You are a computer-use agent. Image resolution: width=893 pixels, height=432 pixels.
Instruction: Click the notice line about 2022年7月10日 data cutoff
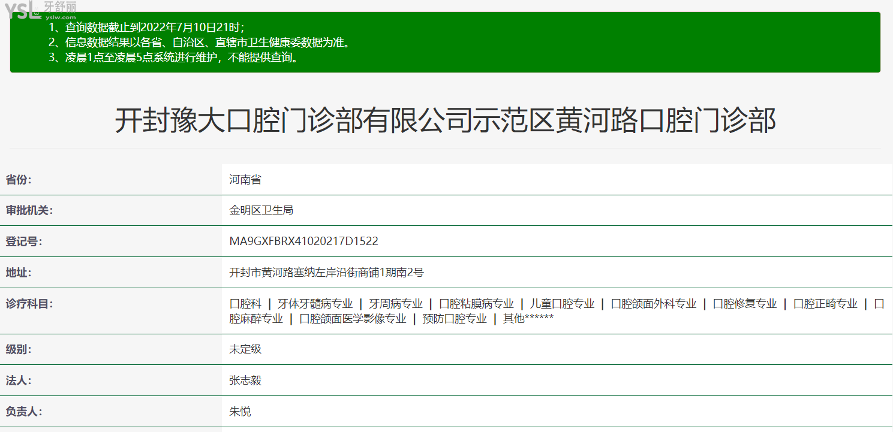[146, 27]
